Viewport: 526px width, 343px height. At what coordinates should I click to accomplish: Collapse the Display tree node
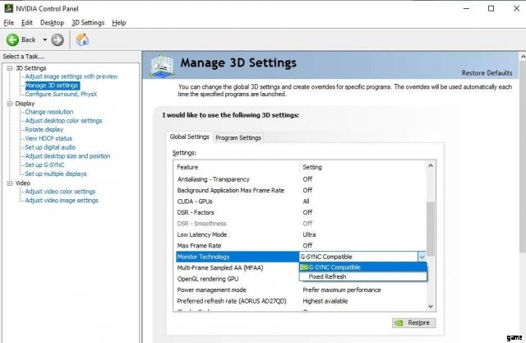pos(10,104)
